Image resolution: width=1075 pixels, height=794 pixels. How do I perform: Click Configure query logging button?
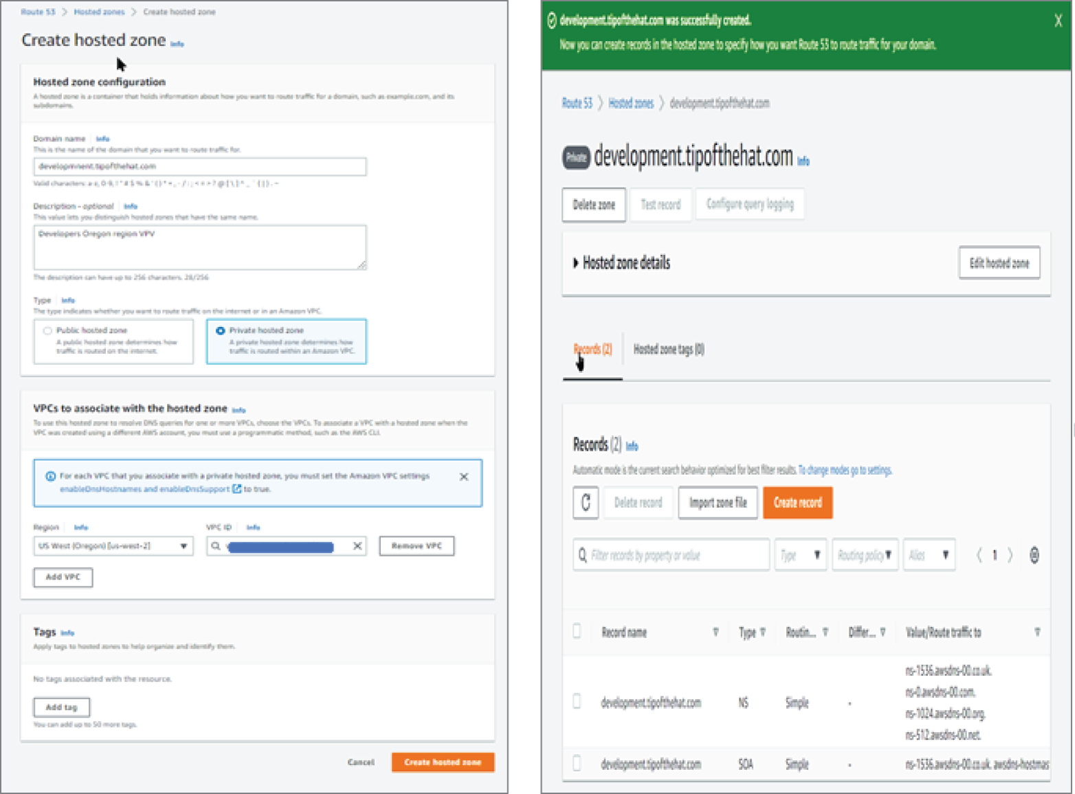point(750,205)
